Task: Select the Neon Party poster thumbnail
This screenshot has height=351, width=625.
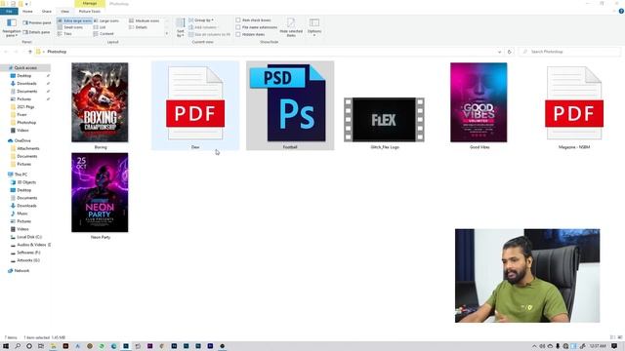Action: [x=100, y=192]
